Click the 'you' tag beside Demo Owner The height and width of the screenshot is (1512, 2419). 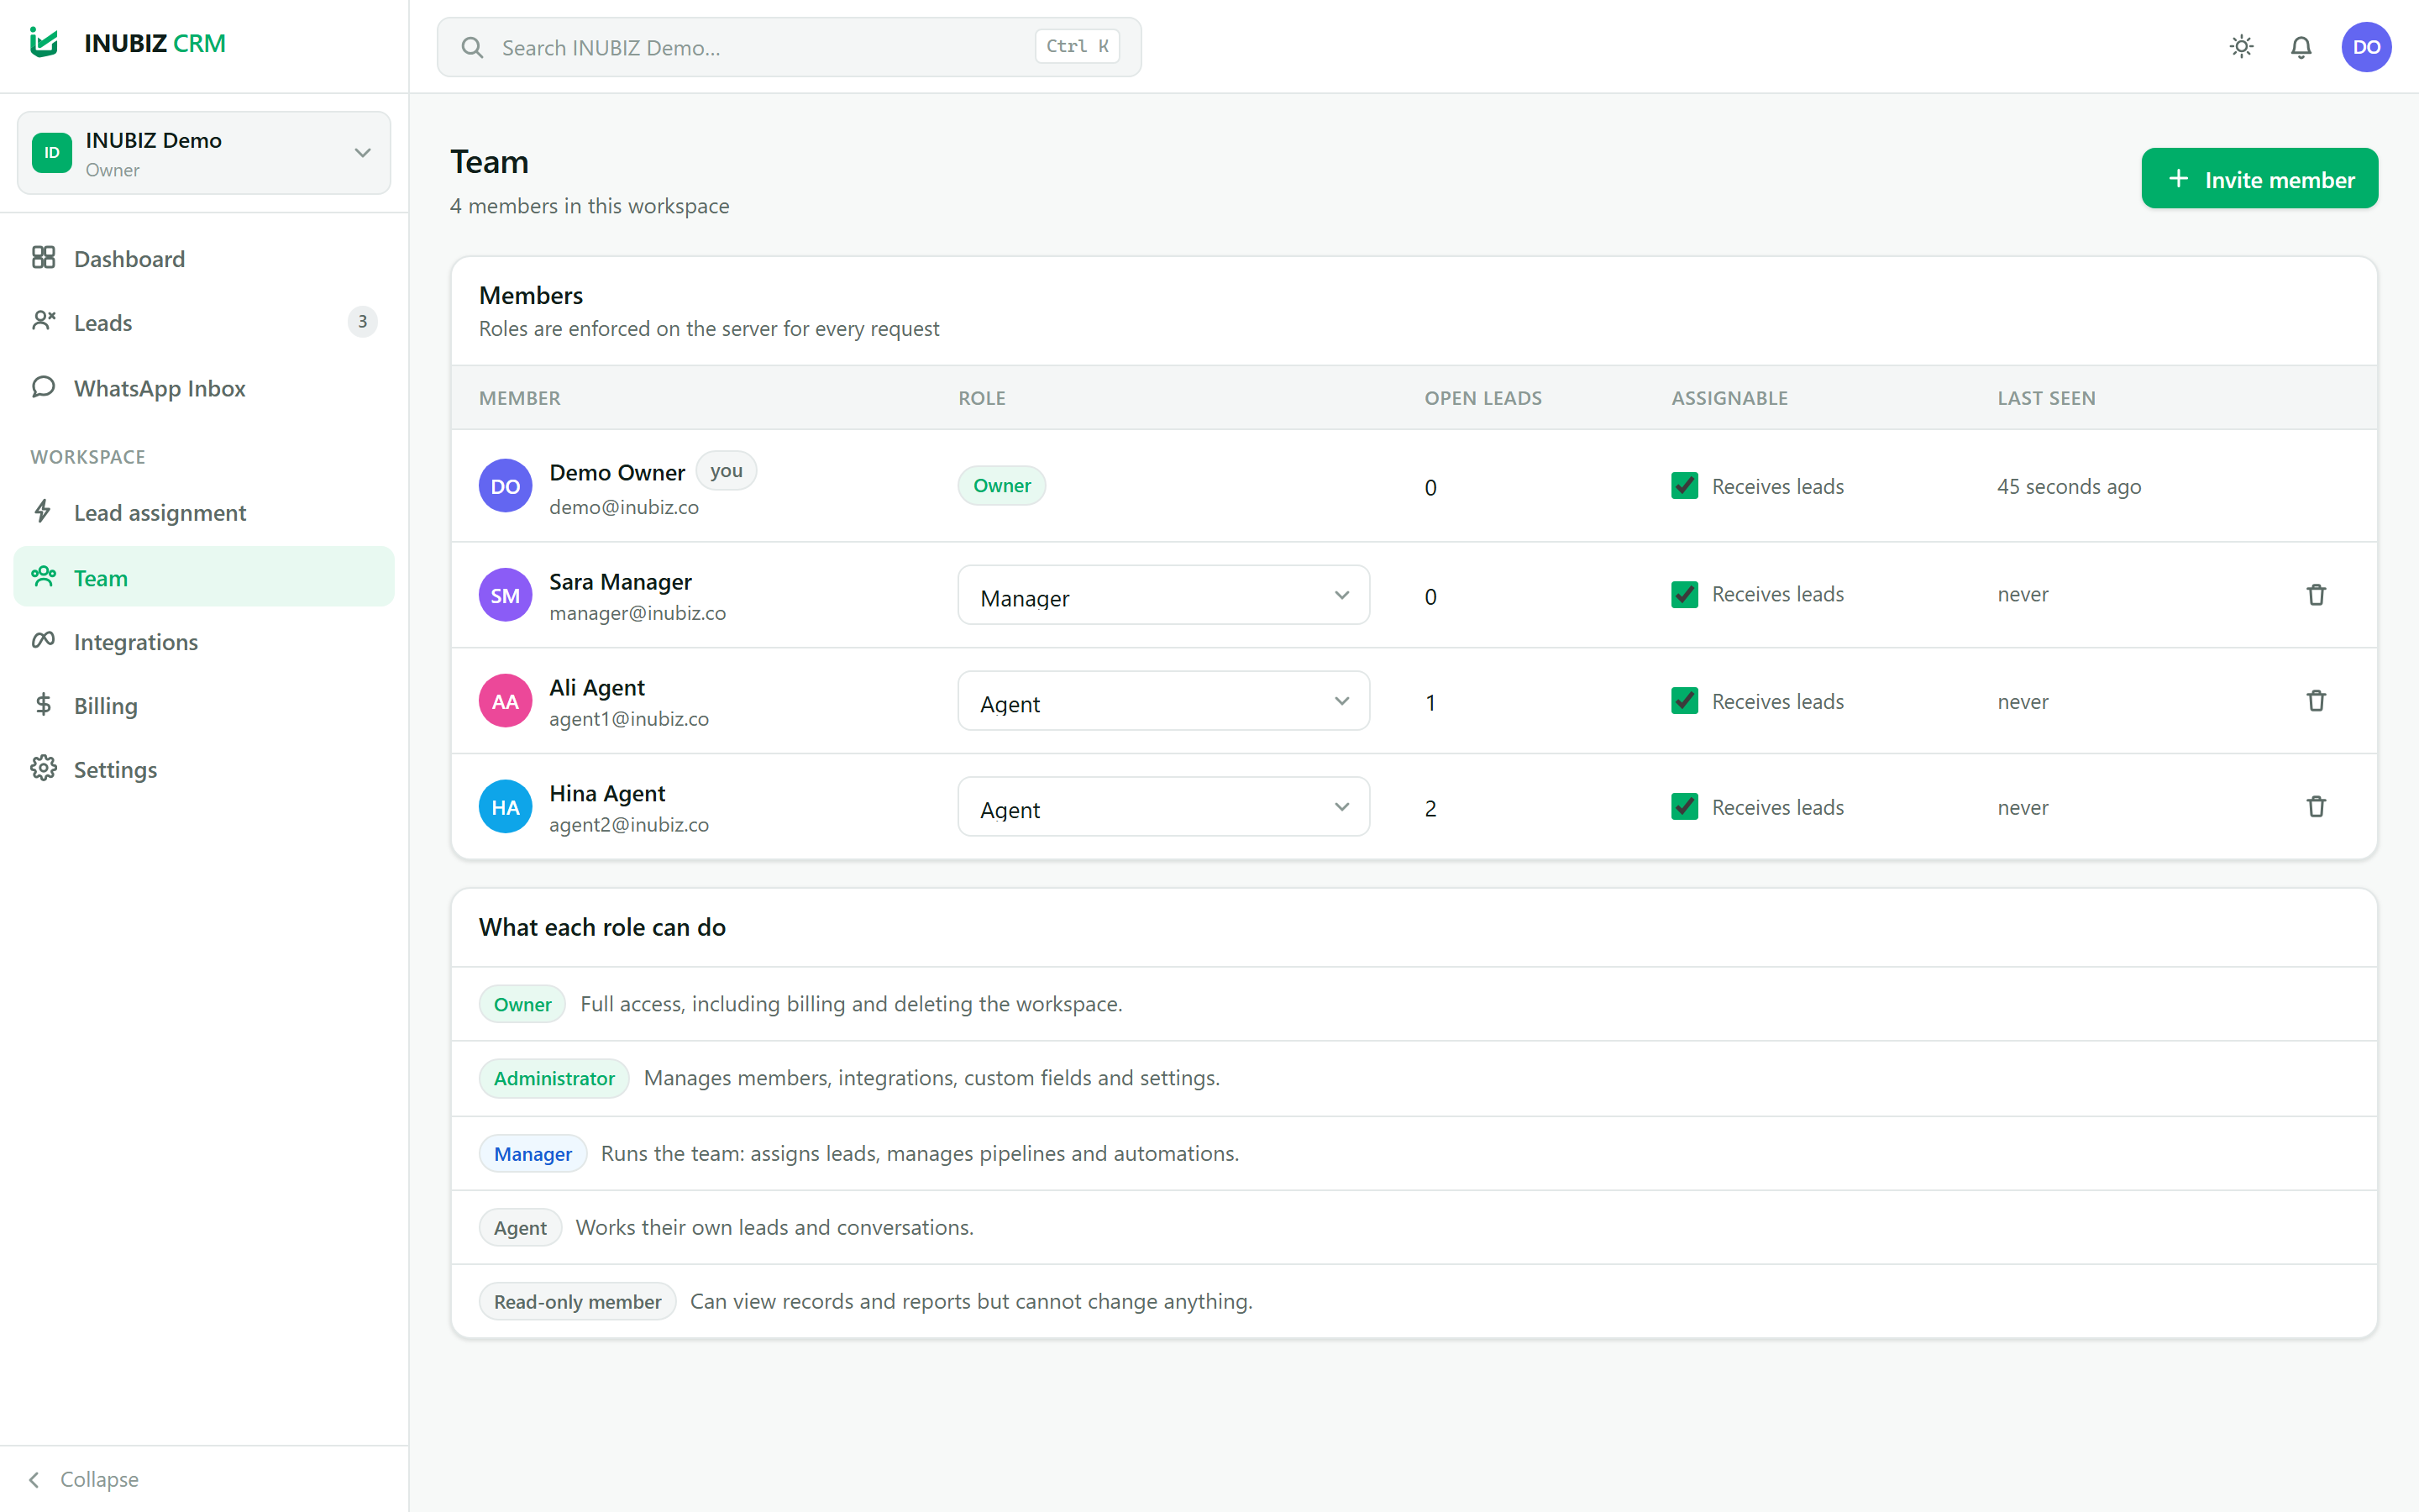726,471
